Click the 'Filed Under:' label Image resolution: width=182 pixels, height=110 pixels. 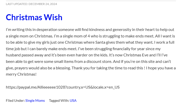[15, 101]
